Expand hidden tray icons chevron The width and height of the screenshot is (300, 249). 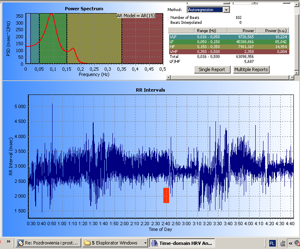coord(291,243)
